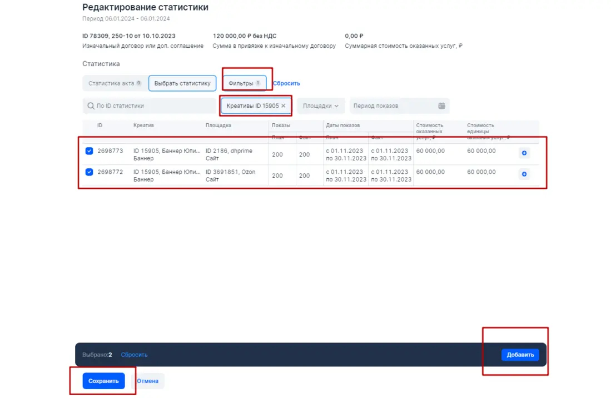This screenshot has height=398, width=611.
Task: Toggle the Фильтры panel
Action: click(244, 83)
